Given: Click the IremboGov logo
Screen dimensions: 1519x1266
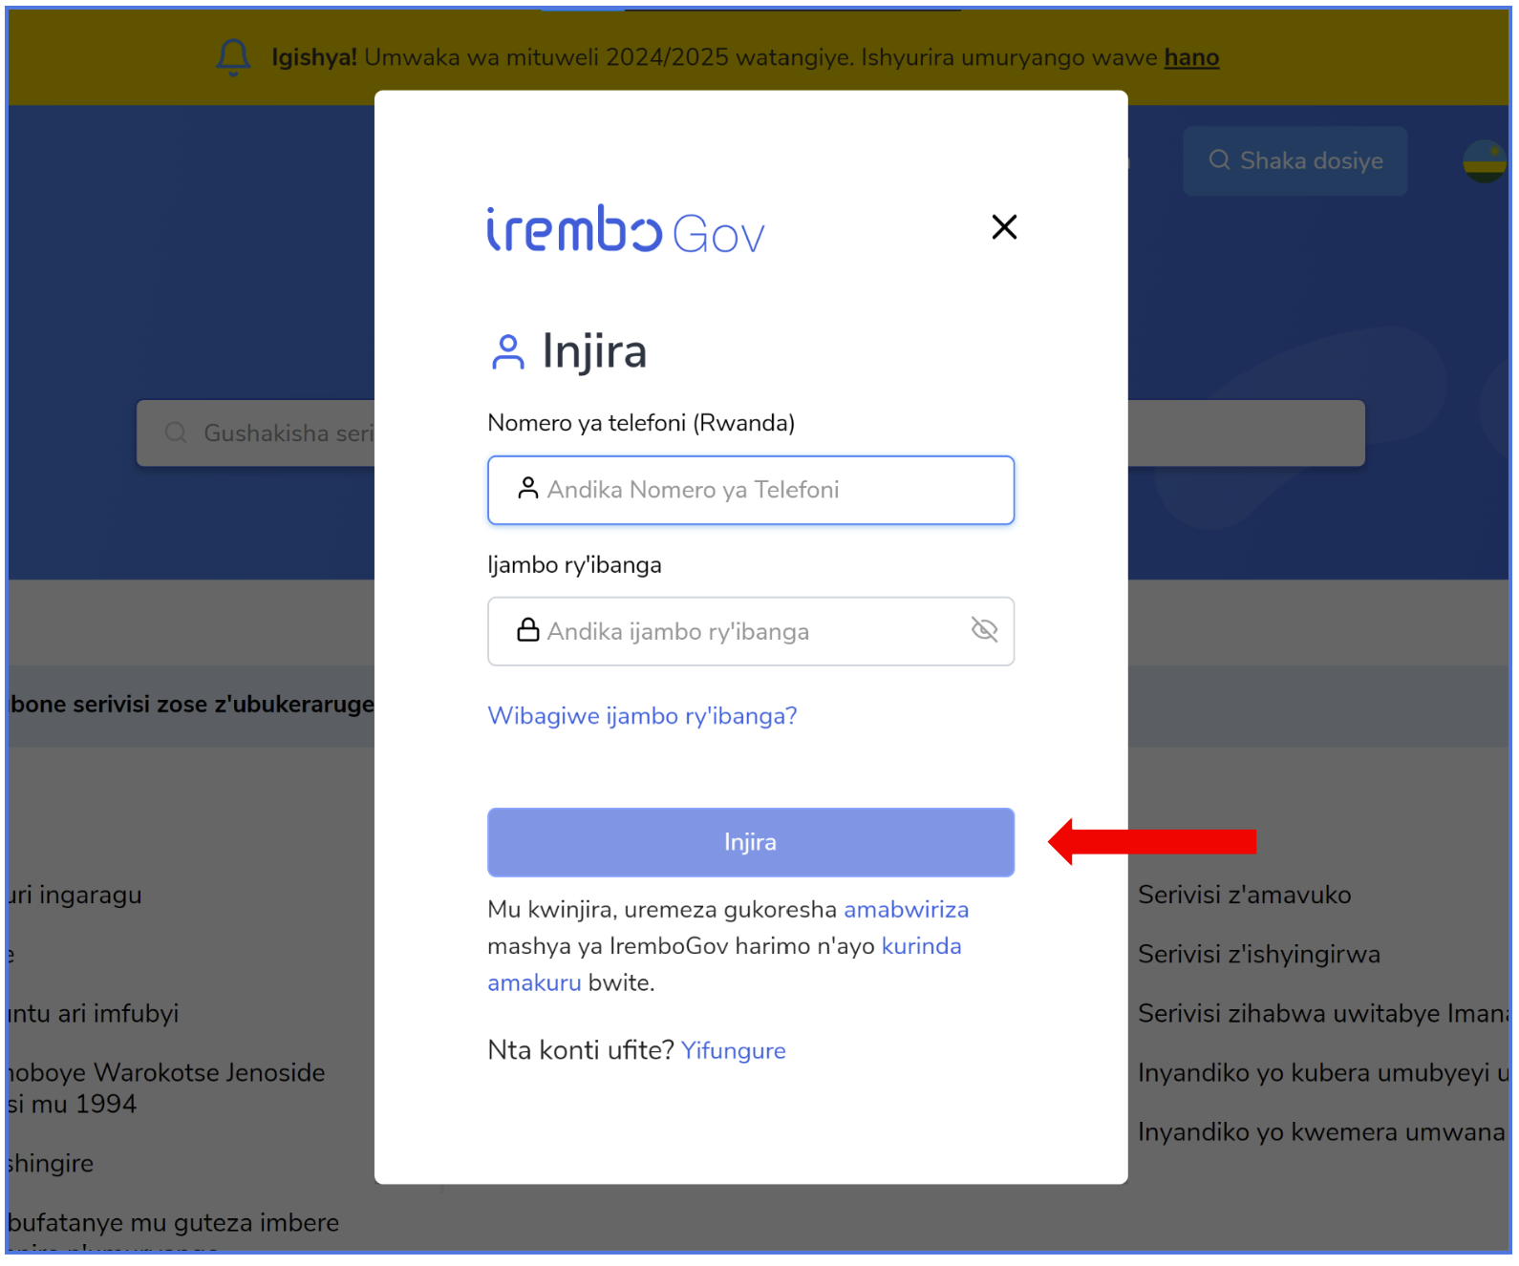Looking at the screenshot, I should (x=626, y=230).
